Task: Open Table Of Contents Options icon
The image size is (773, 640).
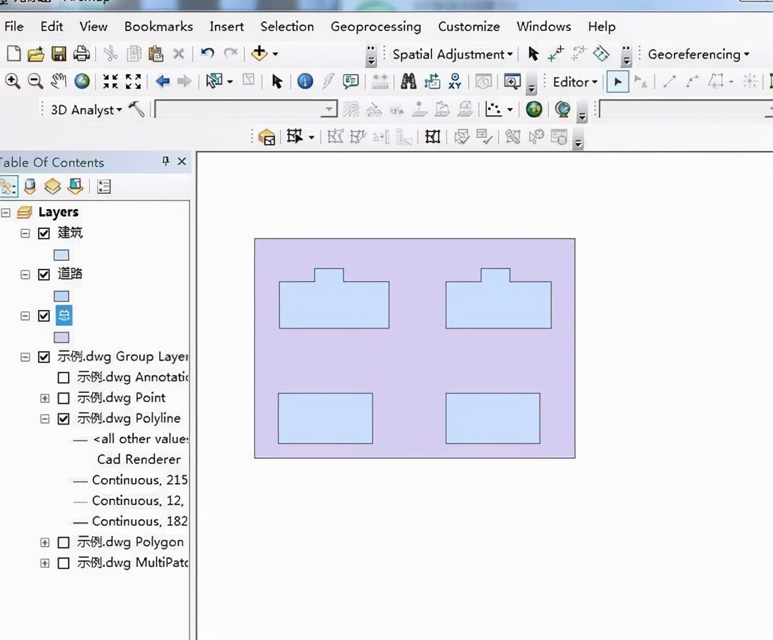Action: point(104,186)
